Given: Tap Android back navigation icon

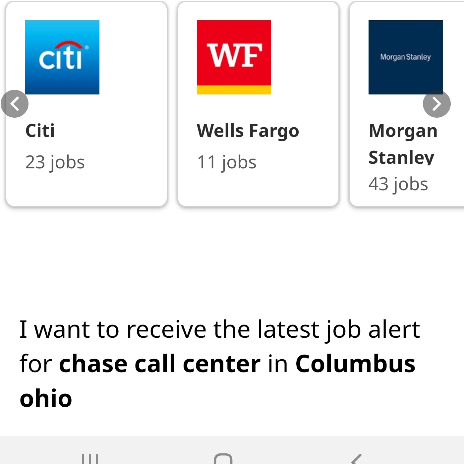Looking at the screenshot, I should (x=357, y=459).
